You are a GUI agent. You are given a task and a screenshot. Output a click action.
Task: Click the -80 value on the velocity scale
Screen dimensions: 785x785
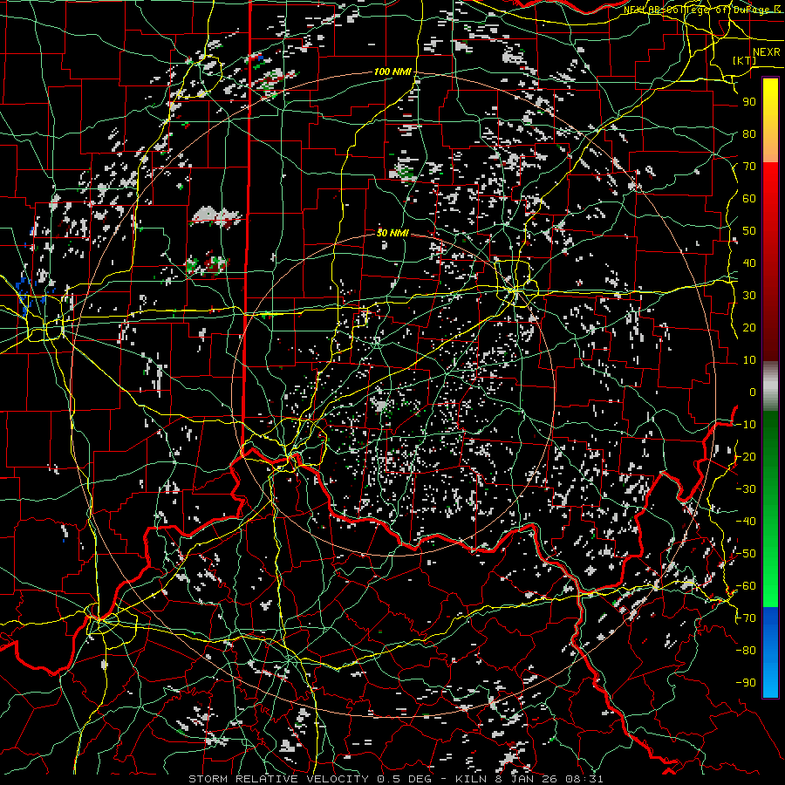746,651
